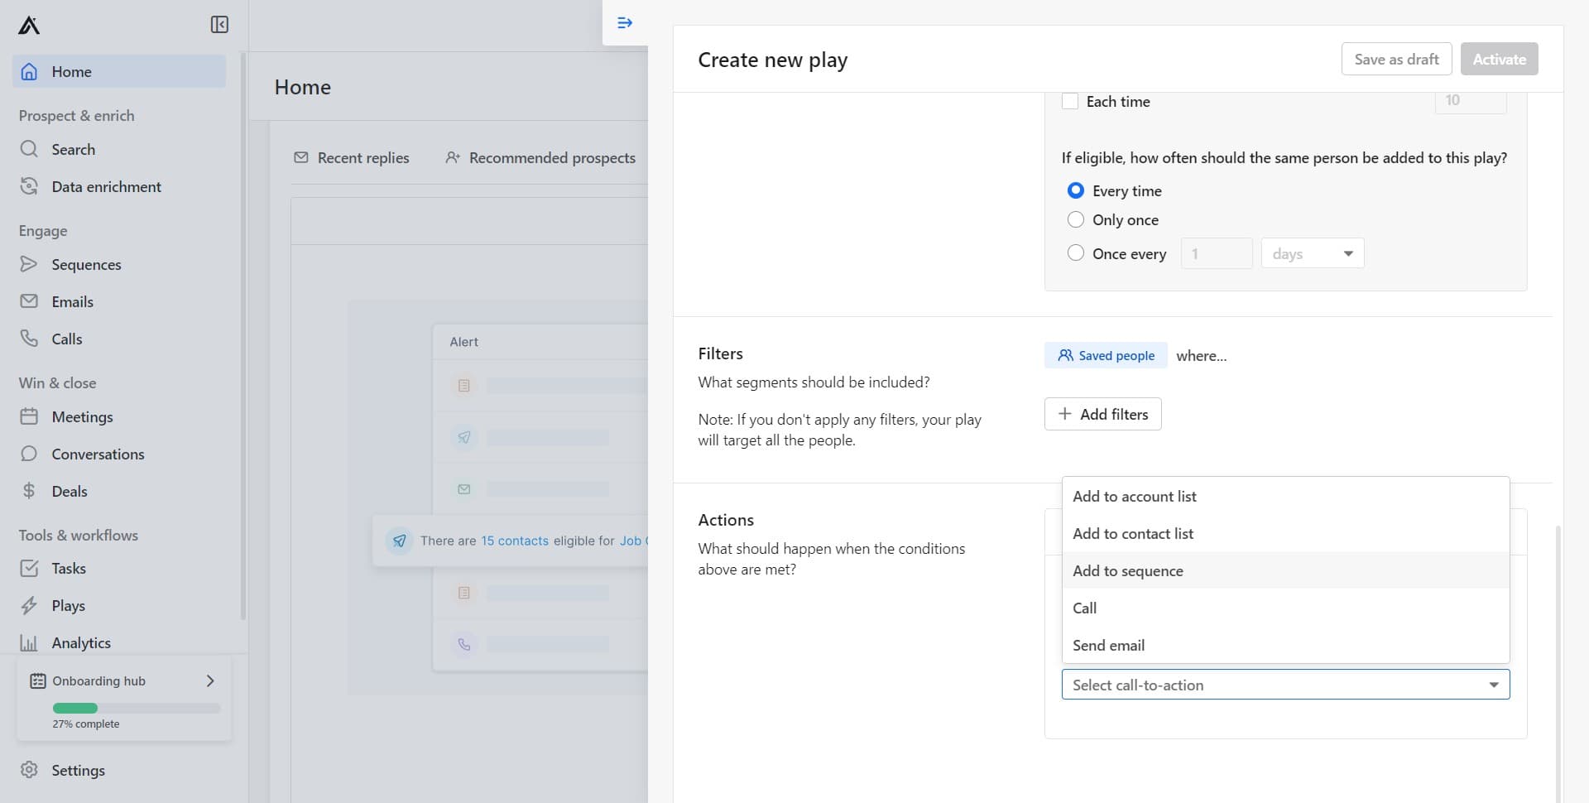This screenshot has width=1589, height=803.
Task: Select the Only once radio option
Action: tap(1076, 219)
